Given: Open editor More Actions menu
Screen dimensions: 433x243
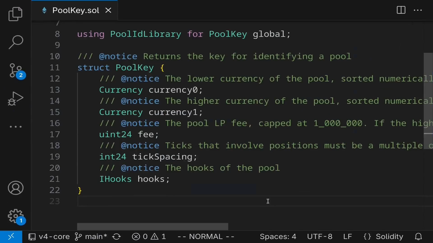Looking at the screenshot, I should pos(417,10).
